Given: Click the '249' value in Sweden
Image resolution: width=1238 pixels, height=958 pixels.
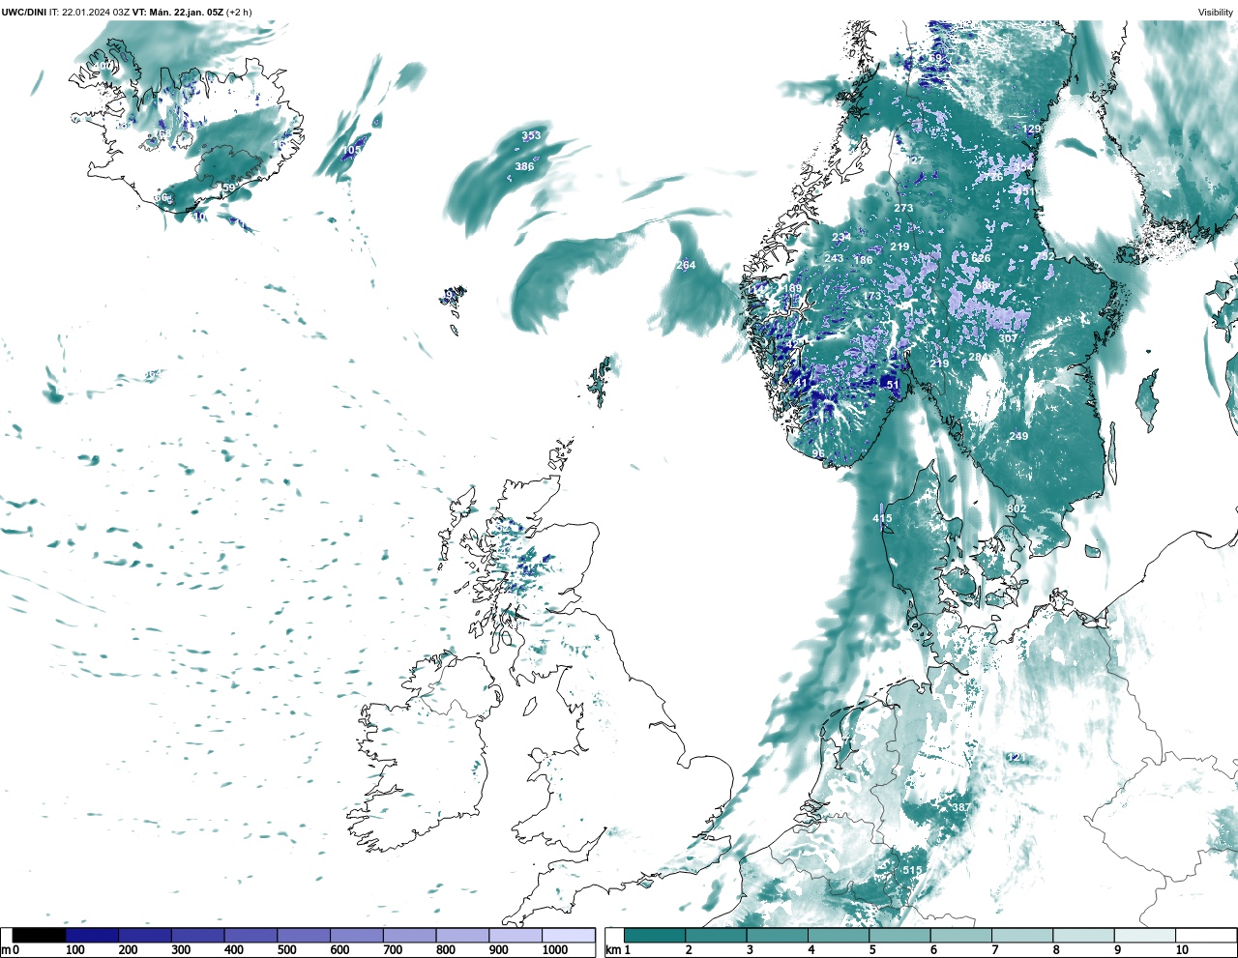Looking at the screenshot, I should 1018,437.
